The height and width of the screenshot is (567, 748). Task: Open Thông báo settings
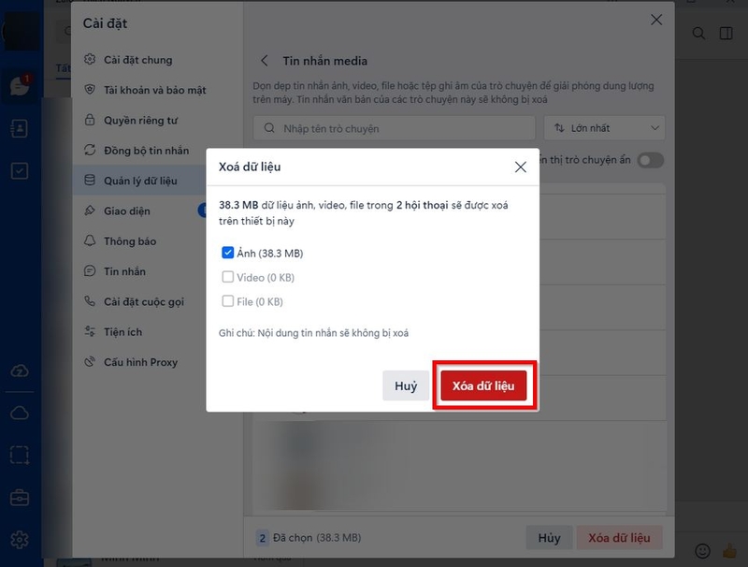click(x=138, y=241)
